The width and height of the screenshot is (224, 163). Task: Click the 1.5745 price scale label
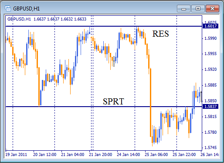coord(210,148)
